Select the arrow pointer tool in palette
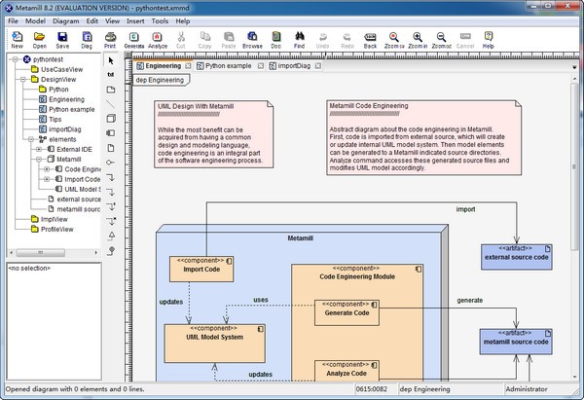Screen dimensions: 584x400 point(111,60)
